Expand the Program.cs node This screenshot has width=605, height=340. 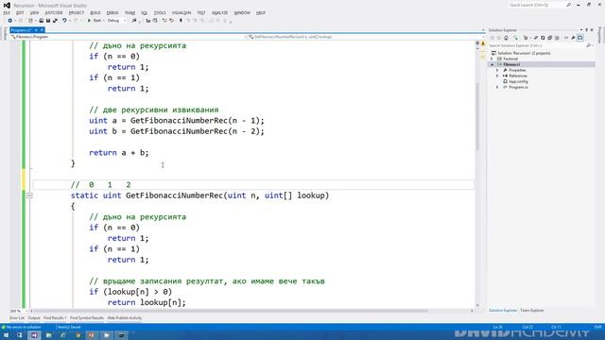[497, 88]
